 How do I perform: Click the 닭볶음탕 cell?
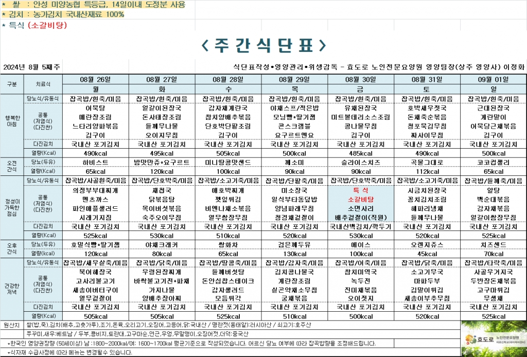pyautogui.click(x=162, y=200)
